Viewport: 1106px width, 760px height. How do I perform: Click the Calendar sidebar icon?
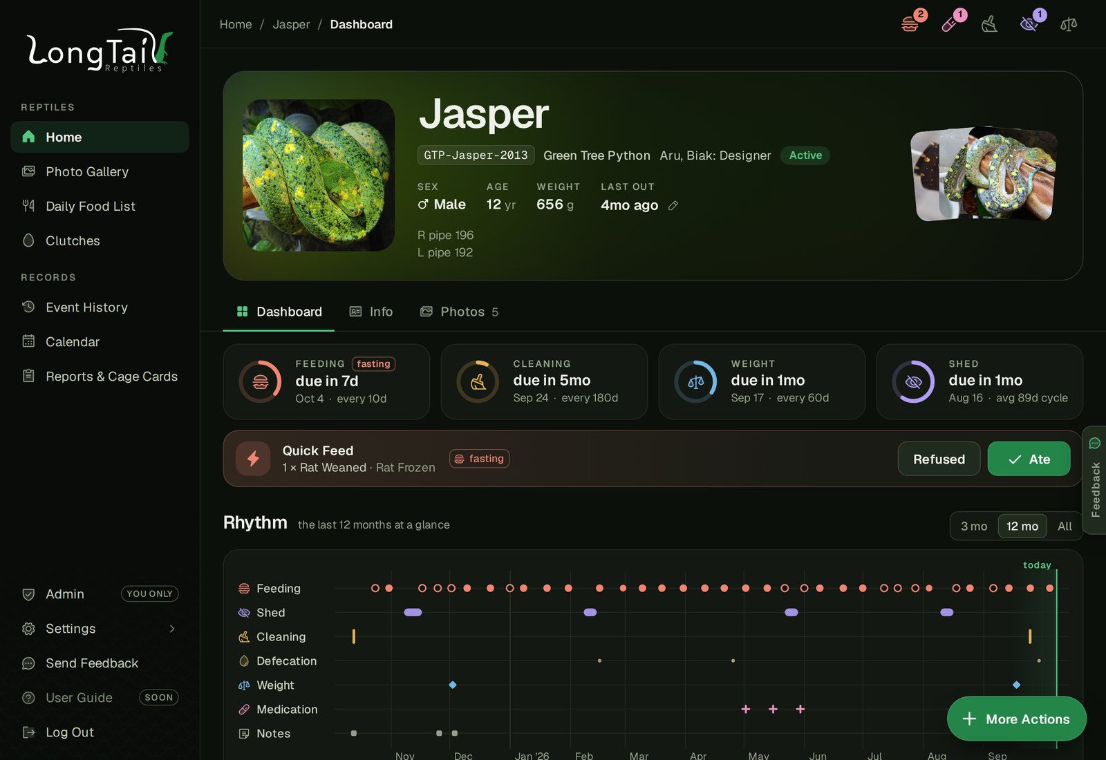pos(28,341)
